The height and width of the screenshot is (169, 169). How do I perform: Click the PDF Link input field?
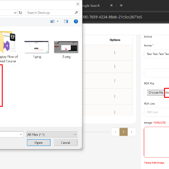(x=156, y=112)
